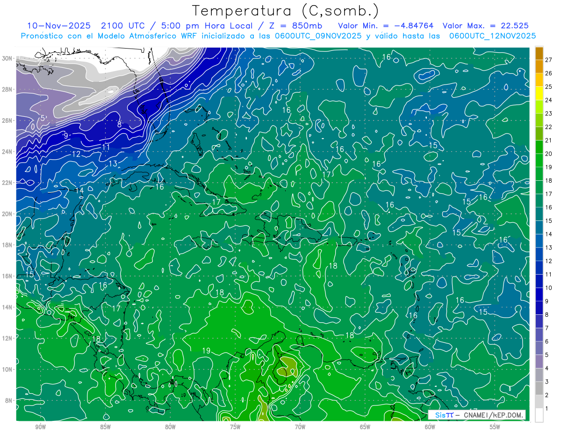Image resolution: width=561 pixels, height=433 pixels.
Task: Click the "28N" latitude axis label
Action: (7, 89)
